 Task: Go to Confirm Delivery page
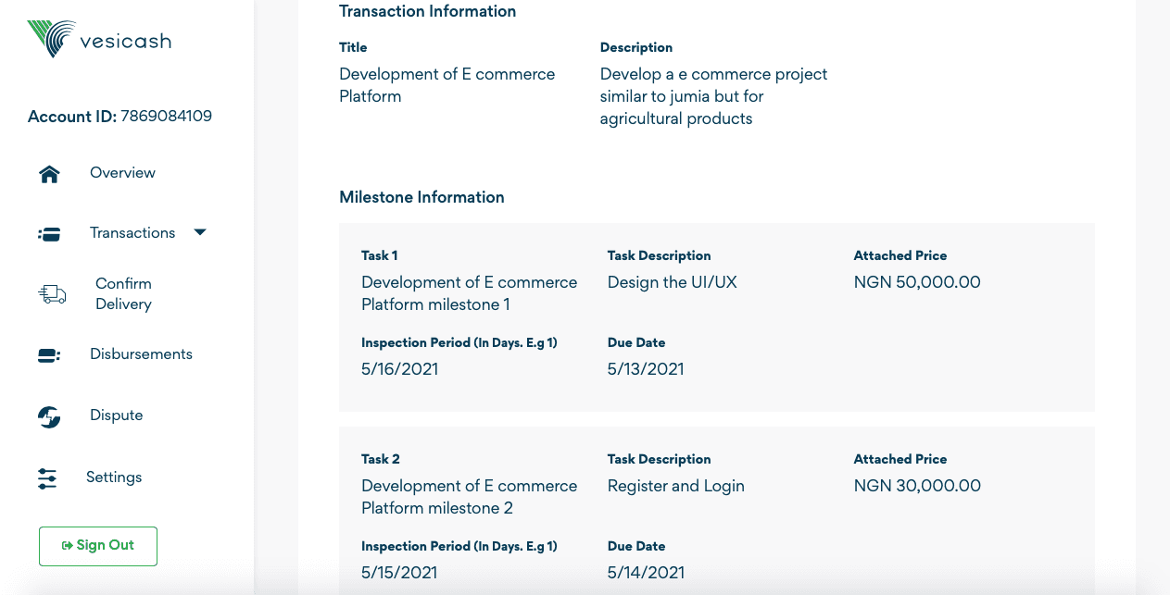click(123, 293)
